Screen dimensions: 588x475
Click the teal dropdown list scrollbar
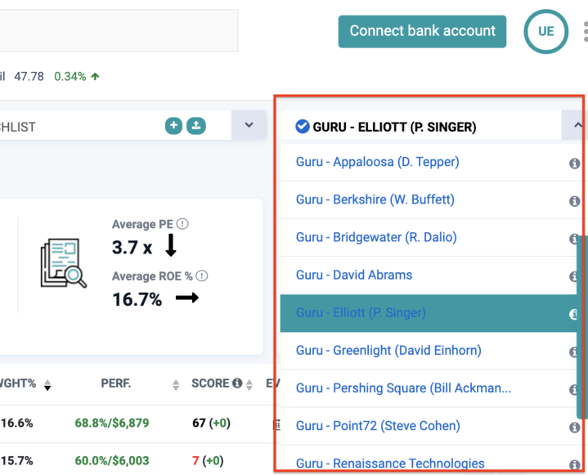(582, 327)
